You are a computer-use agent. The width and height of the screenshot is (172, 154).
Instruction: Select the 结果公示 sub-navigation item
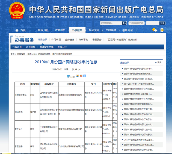(x=42, y=40)
